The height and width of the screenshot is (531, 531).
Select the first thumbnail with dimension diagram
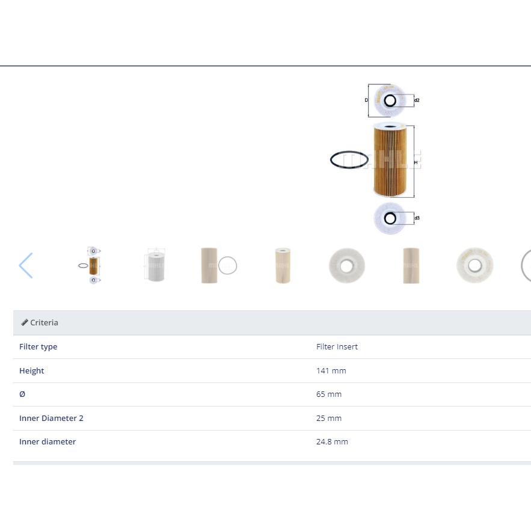(x=93, y=265)
